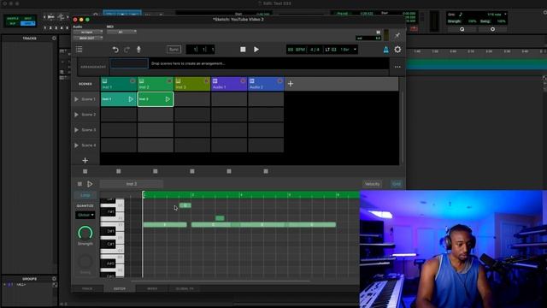Switch to the Mixer tab
The width and height of the screenshot is (547, 308).
point(152,289)
